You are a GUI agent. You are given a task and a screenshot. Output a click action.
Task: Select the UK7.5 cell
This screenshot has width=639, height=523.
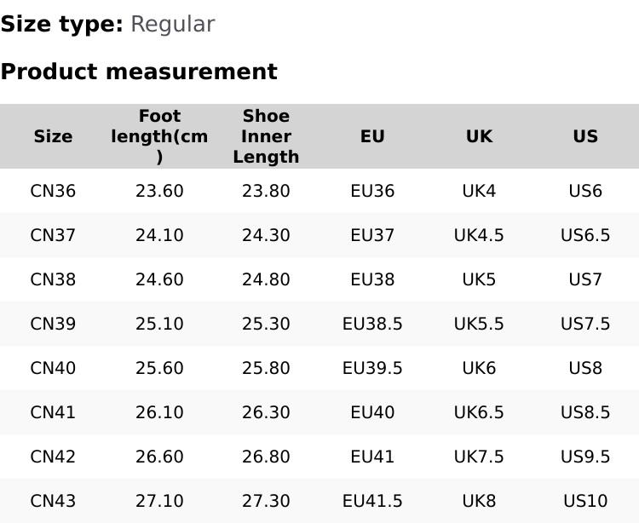(479, 457)
